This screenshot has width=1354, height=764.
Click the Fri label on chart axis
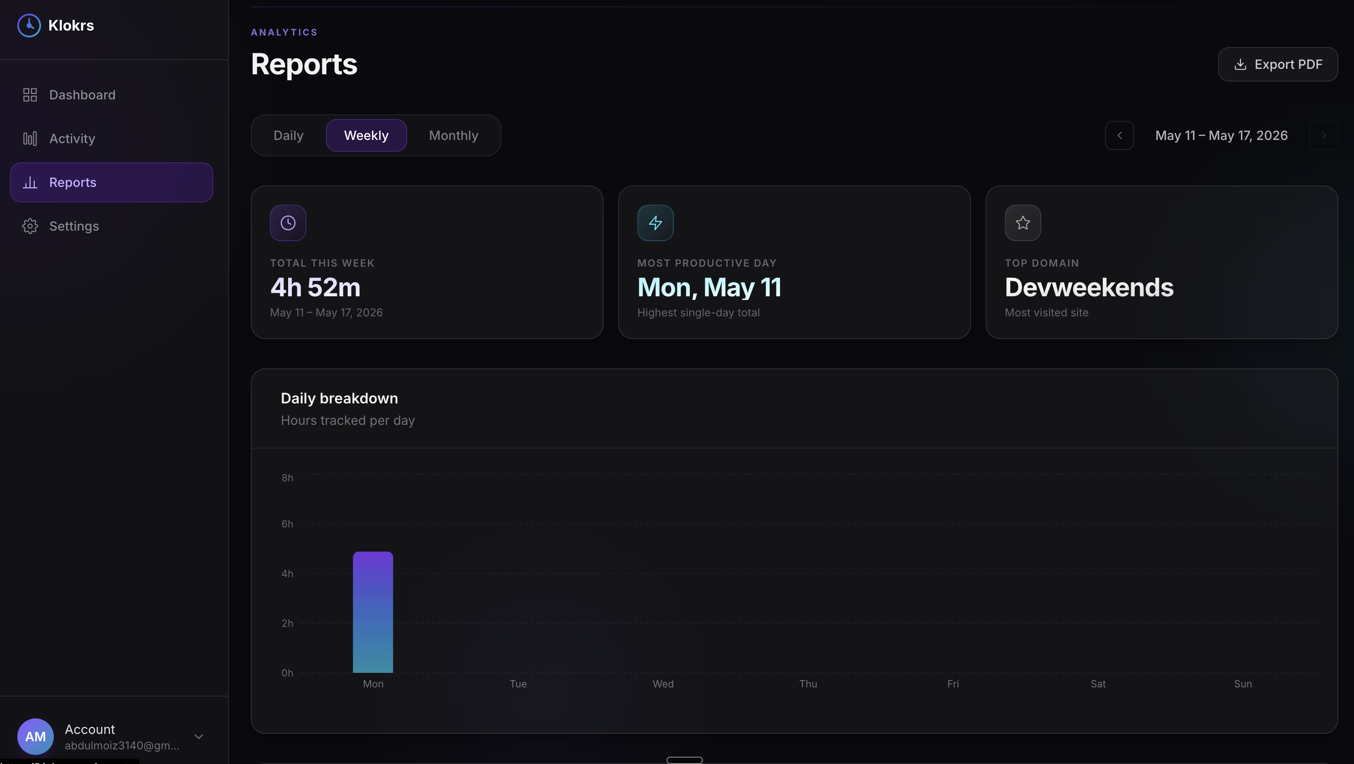tap(953, 684)
